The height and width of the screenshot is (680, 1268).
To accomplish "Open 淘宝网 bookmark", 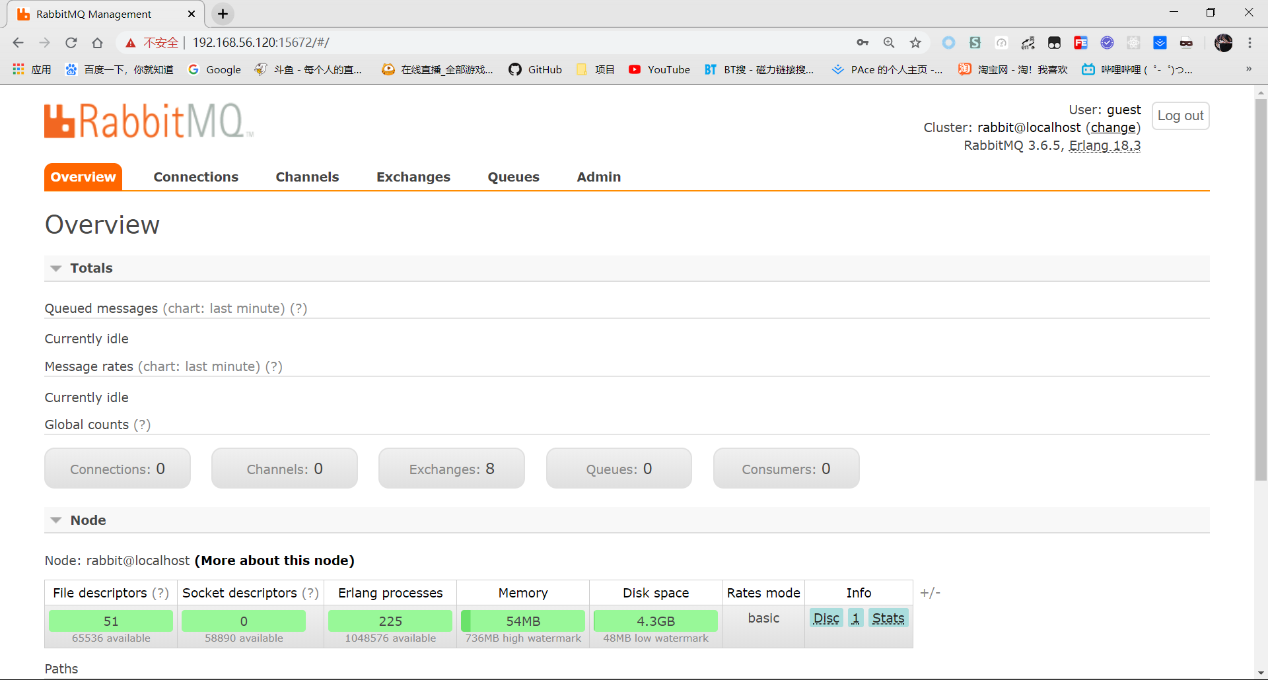I will [1013, 69].
